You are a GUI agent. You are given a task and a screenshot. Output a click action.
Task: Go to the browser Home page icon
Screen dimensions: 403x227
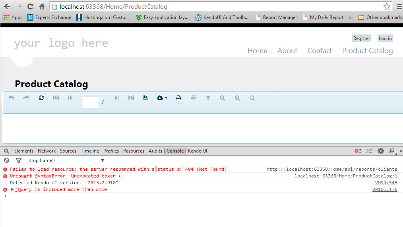pyautogui.click(x=42, y=7)
